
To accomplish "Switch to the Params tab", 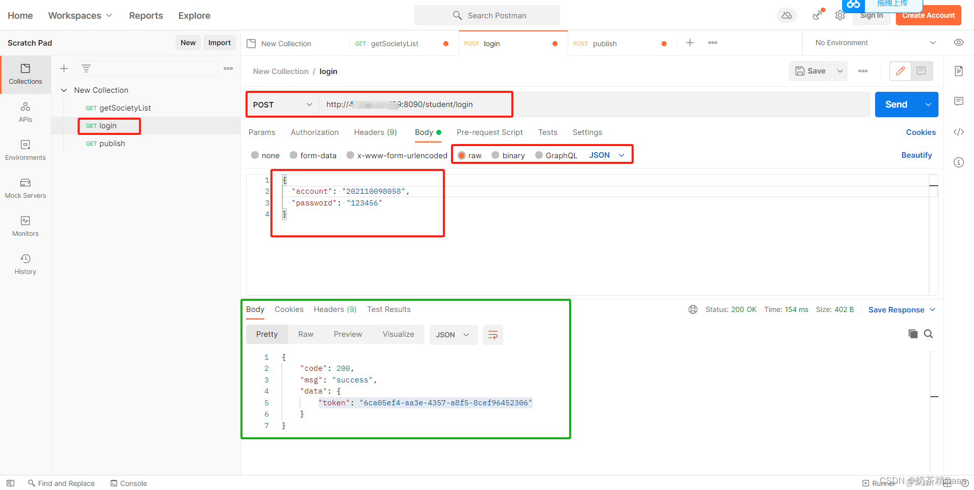I will (x=262, y=132).
